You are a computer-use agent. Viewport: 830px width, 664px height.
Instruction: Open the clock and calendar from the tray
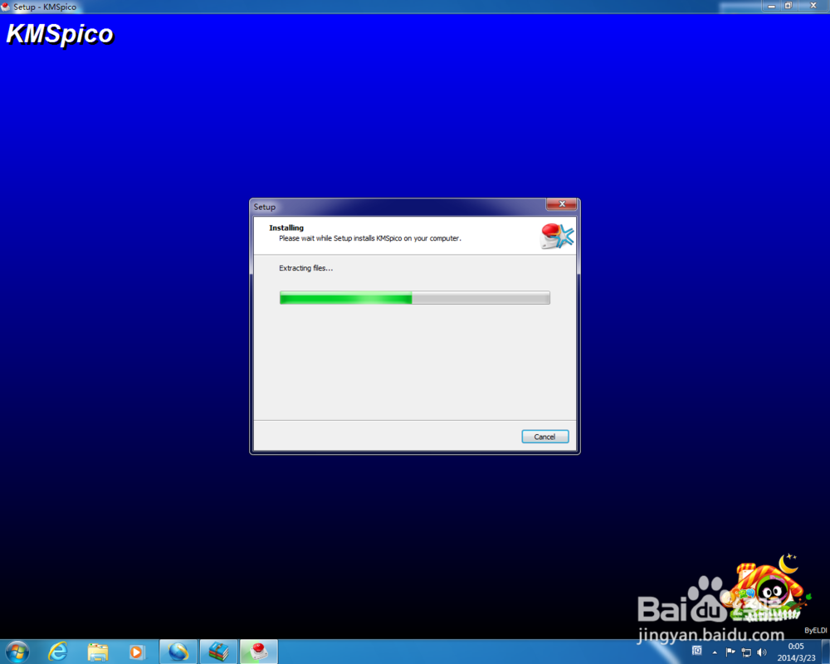pyautogui.click(x=795, y=652)
